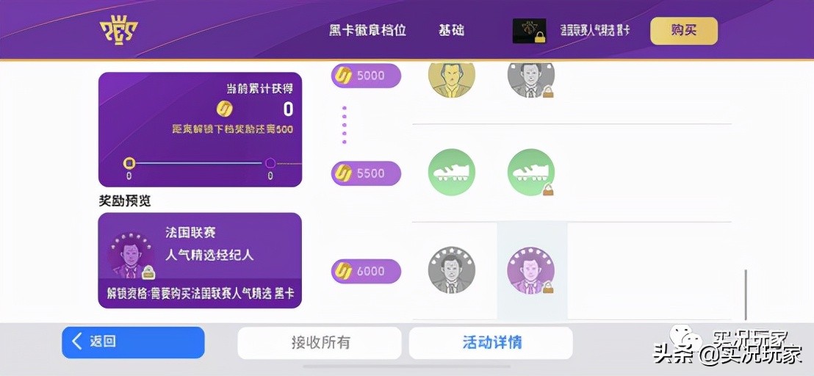Select the free green boots reward at 5500
The width and height of the screenshot is (814, 376).
coord(451,172)
